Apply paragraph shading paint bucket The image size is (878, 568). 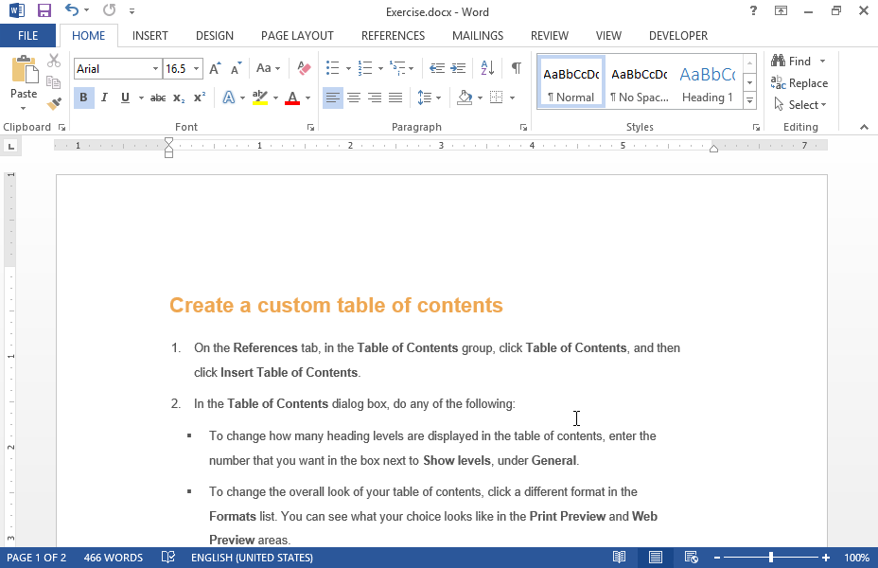(x=465, y=98)
